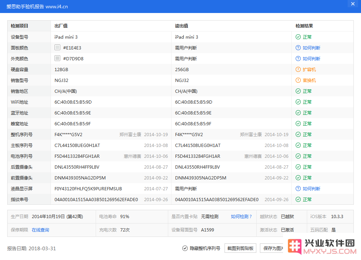Click the #E1E4E3 panel color swatch

tap(57, 47)
